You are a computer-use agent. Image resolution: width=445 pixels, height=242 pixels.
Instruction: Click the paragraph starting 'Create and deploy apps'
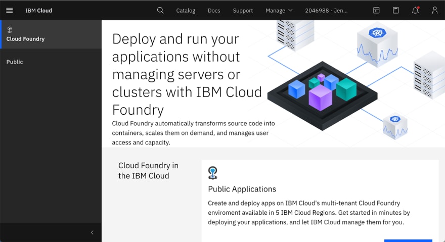point(309,213)
